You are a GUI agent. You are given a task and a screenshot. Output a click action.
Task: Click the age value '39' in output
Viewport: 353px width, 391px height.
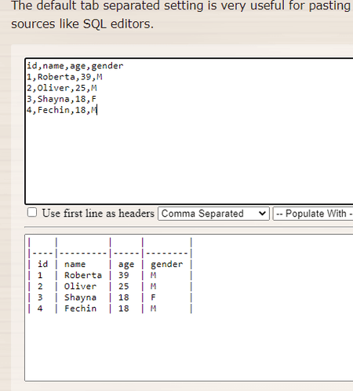[123, 276]
